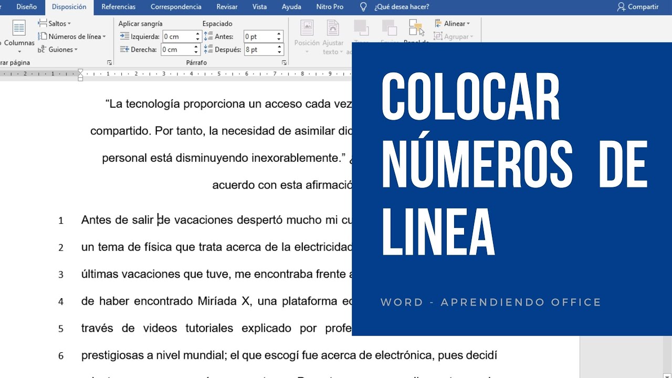Open the Nitro Pro tab
This screenshot has height=378, width=672.
coord(330,7)
